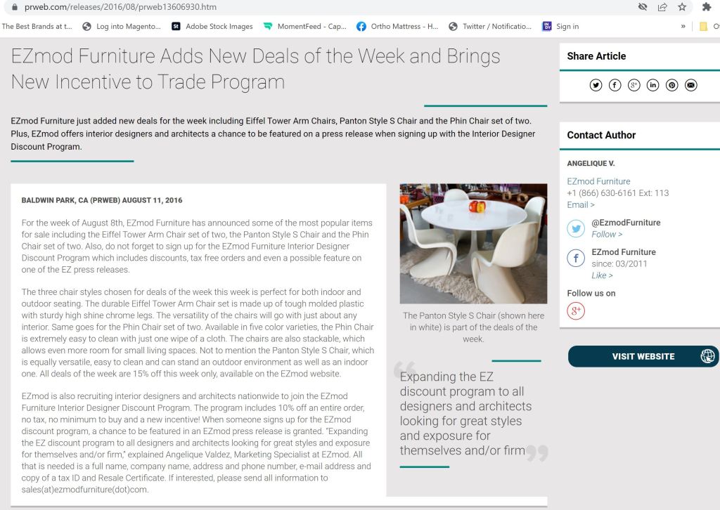720x510 pixels.
Task: Open Google Plus under Follow us on
Action: [x=576, y=310]
